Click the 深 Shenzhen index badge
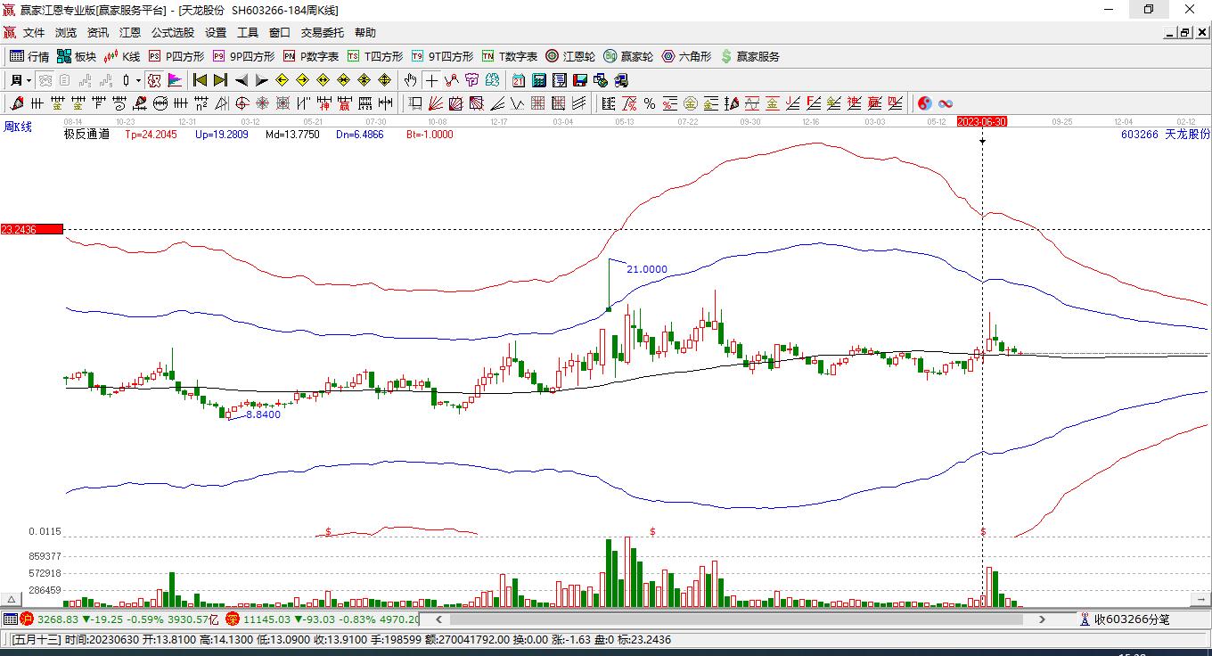This screenshot has height=656, width=1212. 232,619
